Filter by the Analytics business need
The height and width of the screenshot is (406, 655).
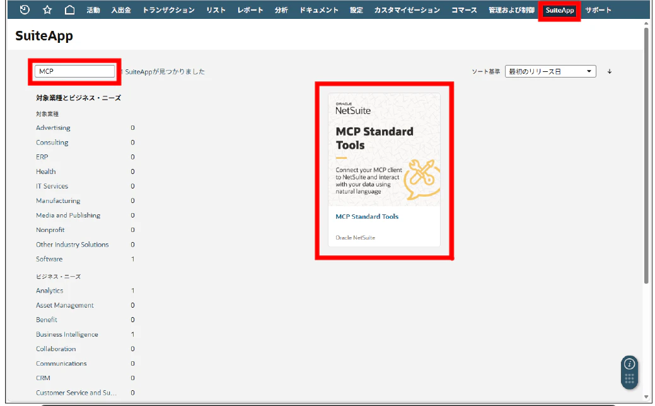[50, 291]
